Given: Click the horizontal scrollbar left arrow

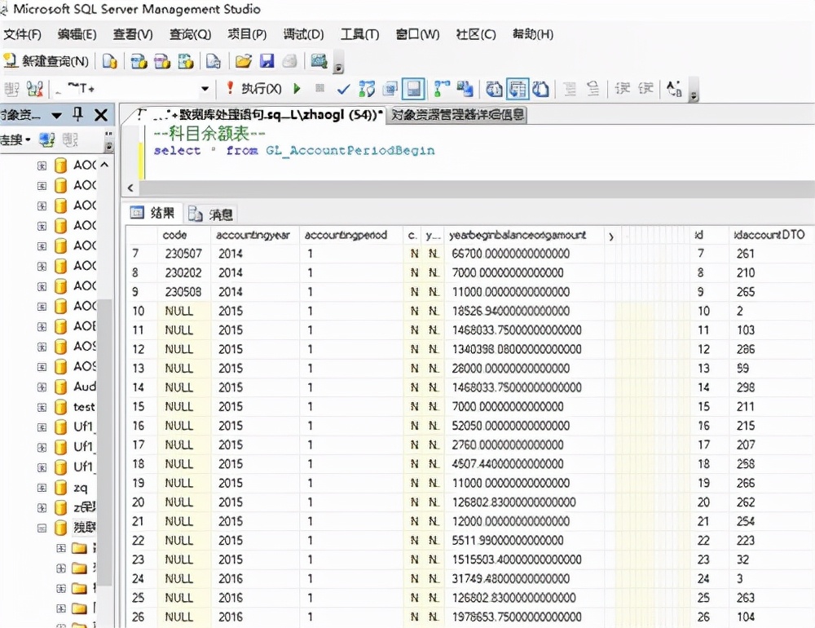Looking at the screenshot, I should click(x=130, y=188).
